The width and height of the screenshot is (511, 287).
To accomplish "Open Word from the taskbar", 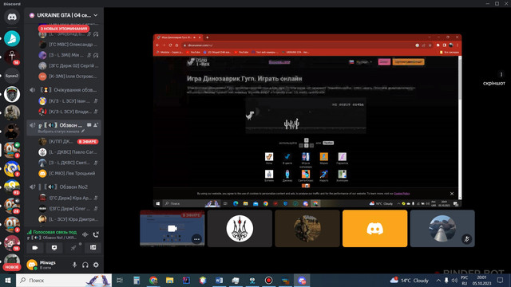I will [219, 280].
